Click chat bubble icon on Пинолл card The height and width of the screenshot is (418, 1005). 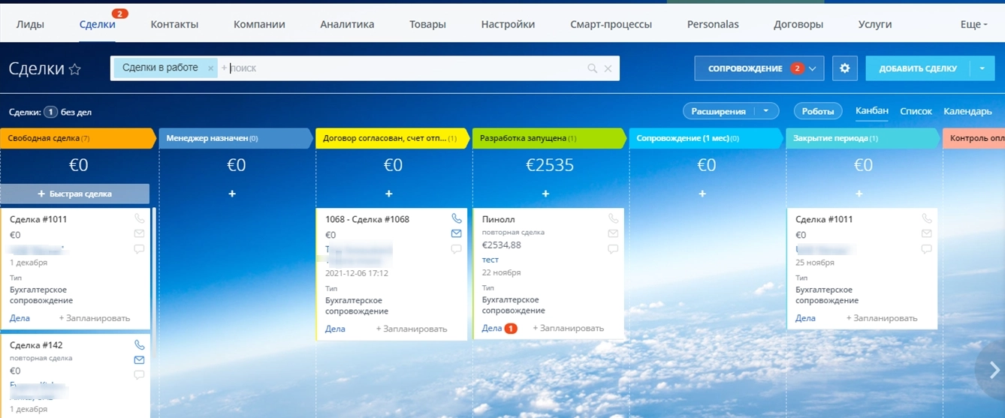[613, 249]
